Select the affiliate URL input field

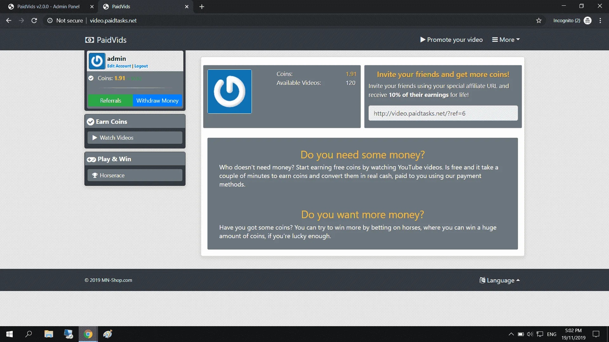tap(443, 113)
